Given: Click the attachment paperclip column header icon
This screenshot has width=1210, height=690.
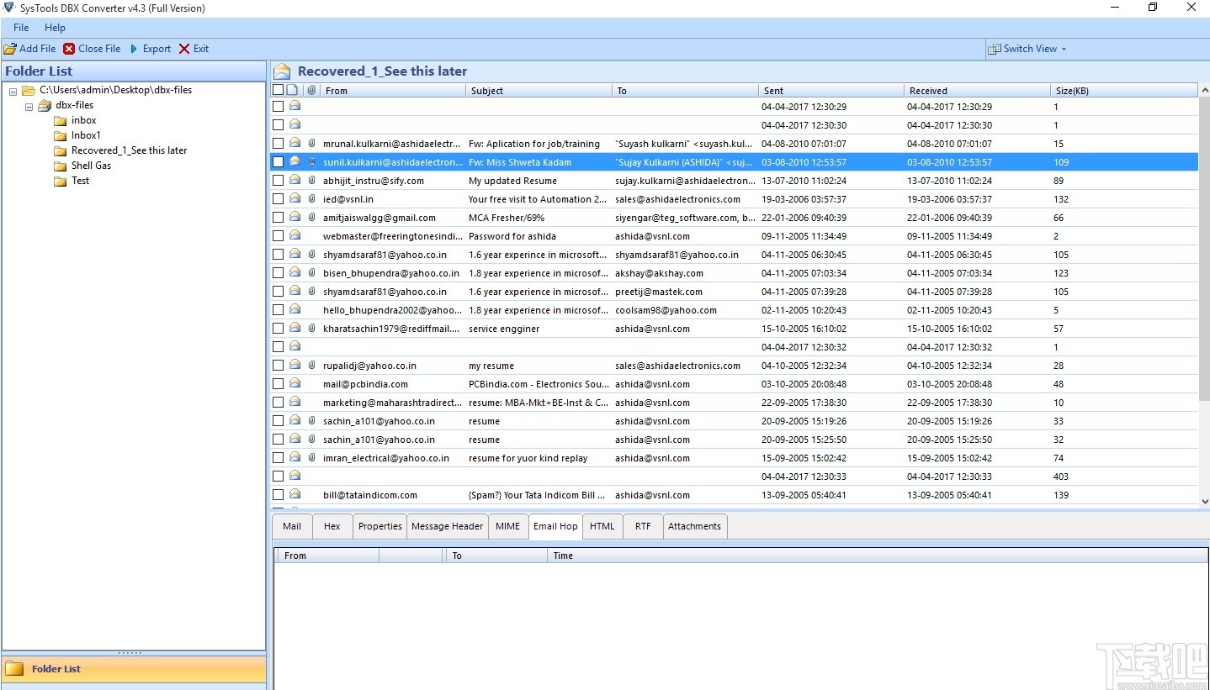Looking at the screenshot, I should coord(311,90).
